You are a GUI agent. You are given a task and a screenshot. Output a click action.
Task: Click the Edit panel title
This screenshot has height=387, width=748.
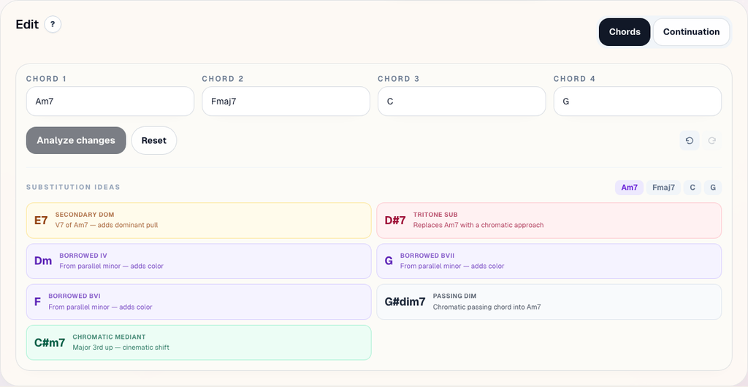[27, 24]
